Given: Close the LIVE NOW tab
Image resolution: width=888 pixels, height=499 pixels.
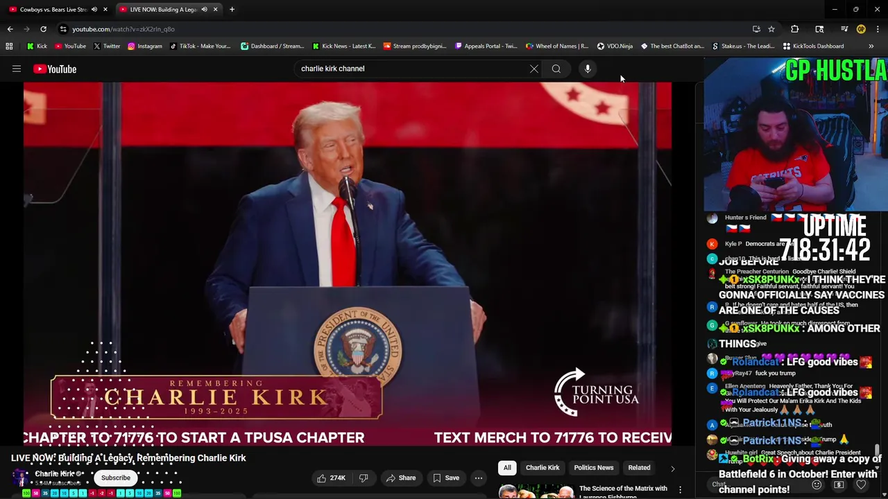Looking at the screenshot, I should click(215, 9).
